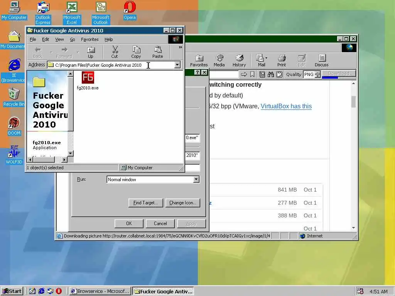Launch Internet Explorer from Quick Launch

click(41, 291)
